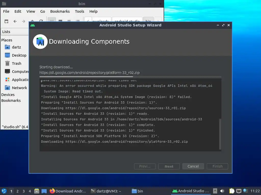Open the Trash bin icon in sidebar
This screenshot has width=261, height=195.
tap(7, 63)
